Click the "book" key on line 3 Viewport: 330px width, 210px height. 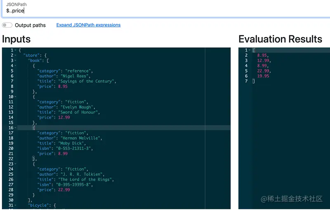click(x=35, y=61)
